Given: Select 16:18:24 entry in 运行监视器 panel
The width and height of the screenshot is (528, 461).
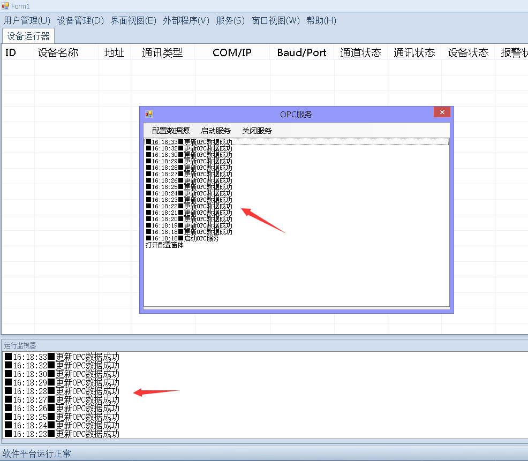Looking at the screenshot, I should pos(62,426).
